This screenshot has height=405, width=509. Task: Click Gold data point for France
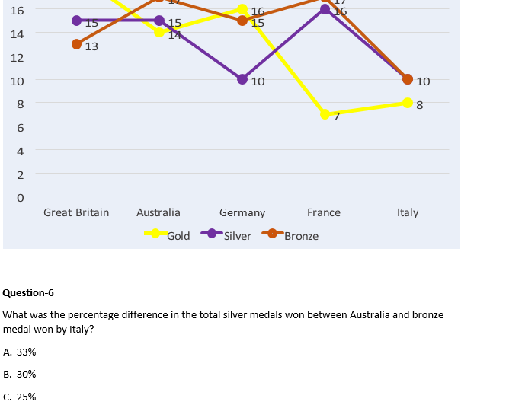(x=325, y=114)
